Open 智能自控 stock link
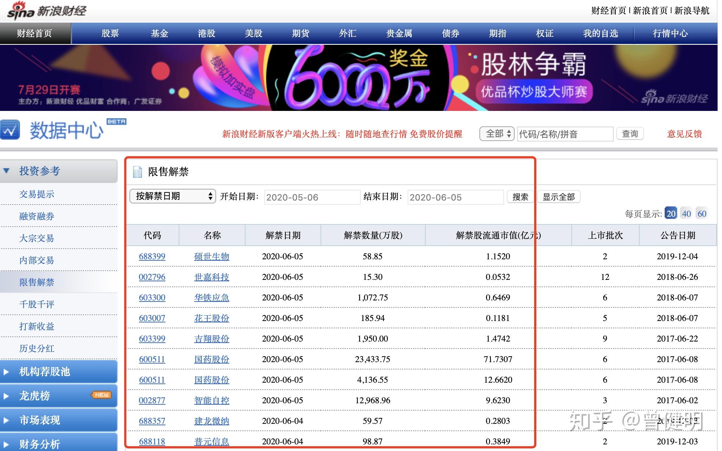 point(212,400)
